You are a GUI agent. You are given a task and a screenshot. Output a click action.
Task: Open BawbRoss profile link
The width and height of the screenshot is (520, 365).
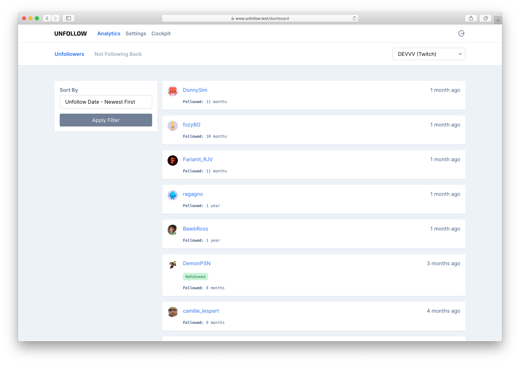point(195,229)
